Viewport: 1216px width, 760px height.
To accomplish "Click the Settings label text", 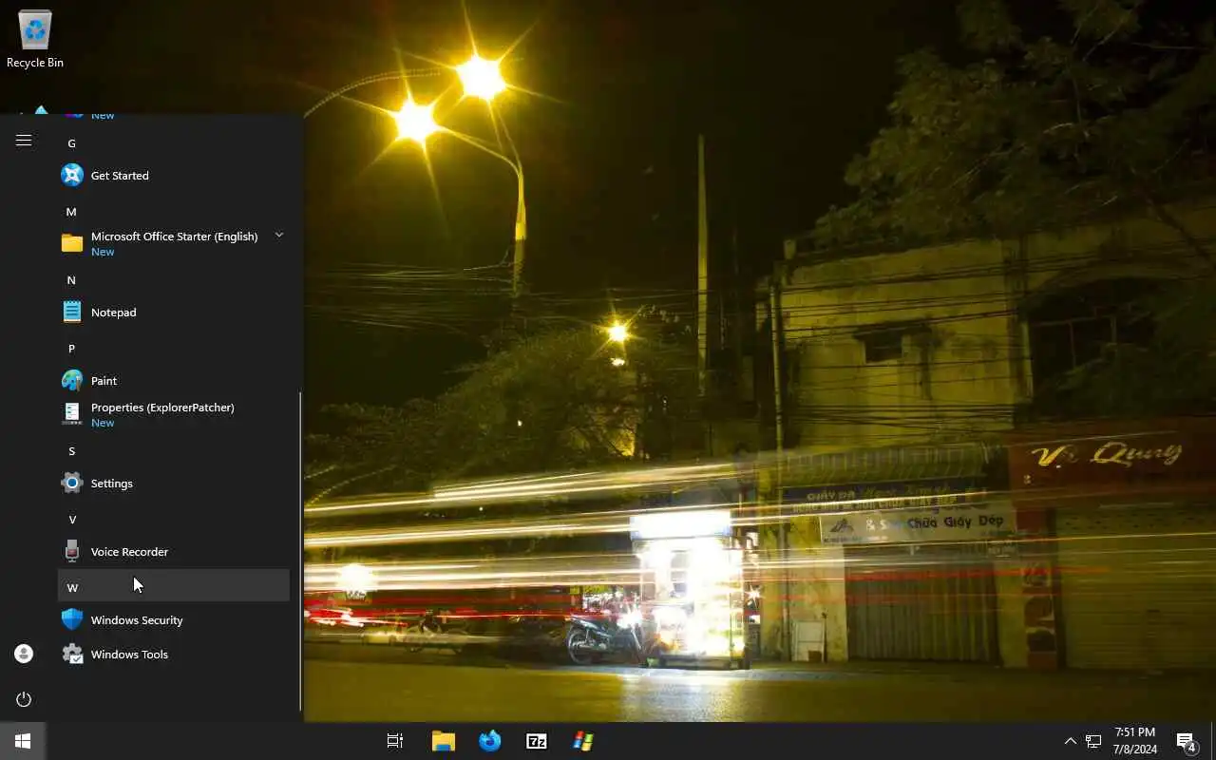I will click(111, 484).
